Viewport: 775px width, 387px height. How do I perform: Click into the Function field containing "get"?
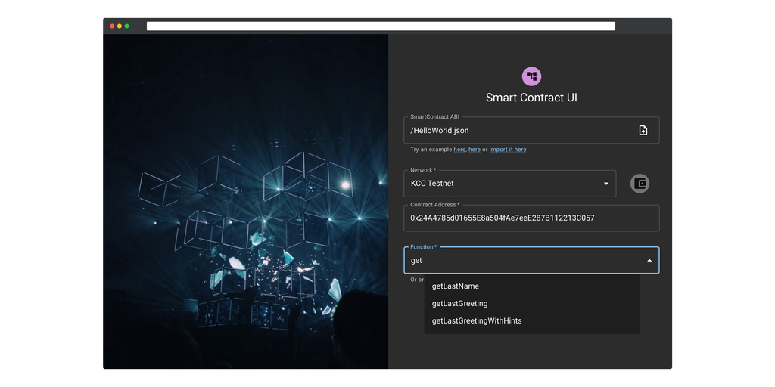[522, 261]
